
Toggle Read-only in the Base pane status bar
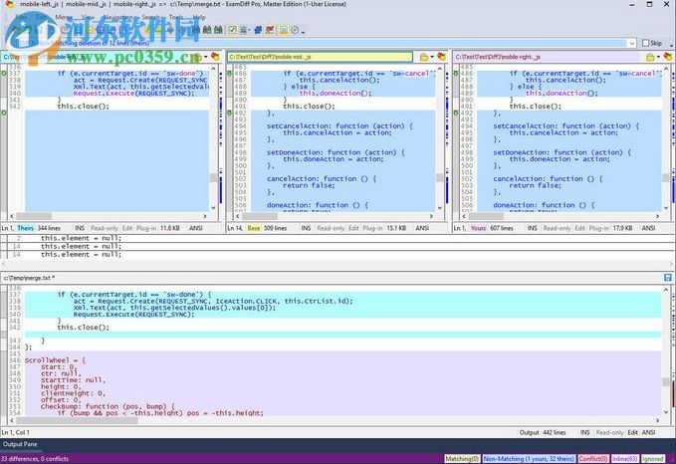[331, 229]
